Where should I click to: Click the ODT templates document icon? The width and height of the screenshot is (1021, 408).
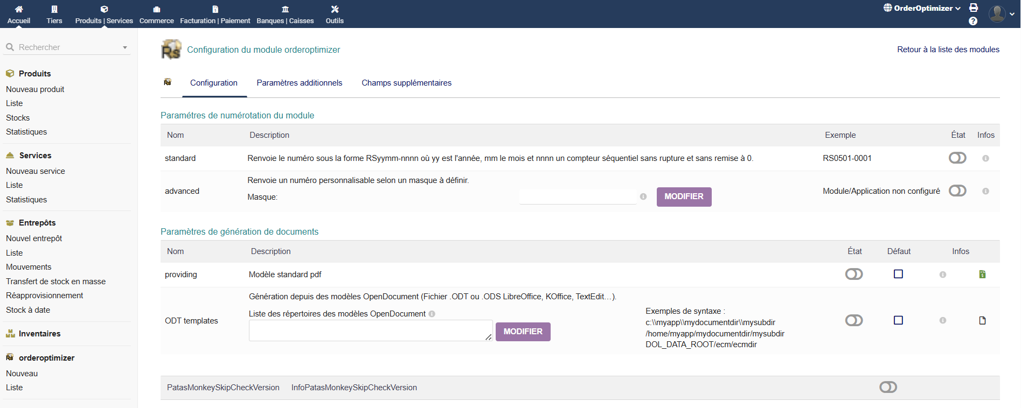coord(982,321)
